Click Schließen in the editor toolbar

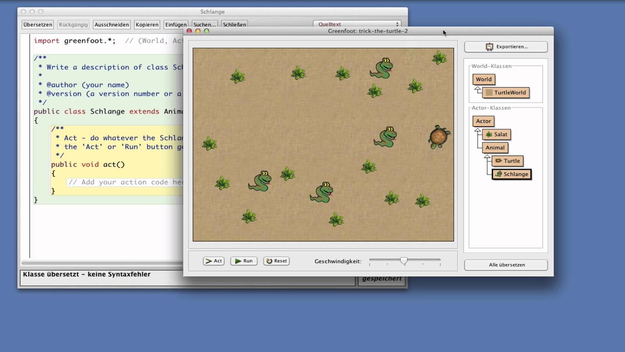234,24
